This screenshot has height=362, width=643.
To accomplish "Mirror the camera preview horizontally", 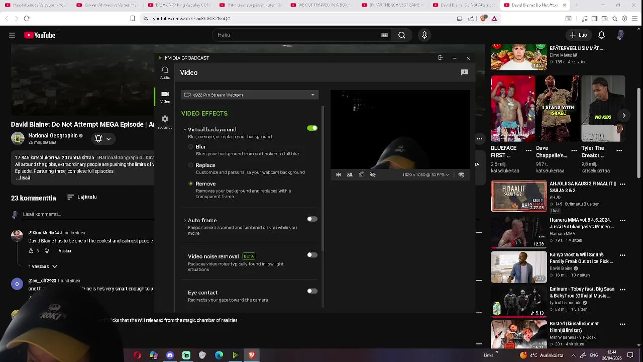I will (339, 175).
